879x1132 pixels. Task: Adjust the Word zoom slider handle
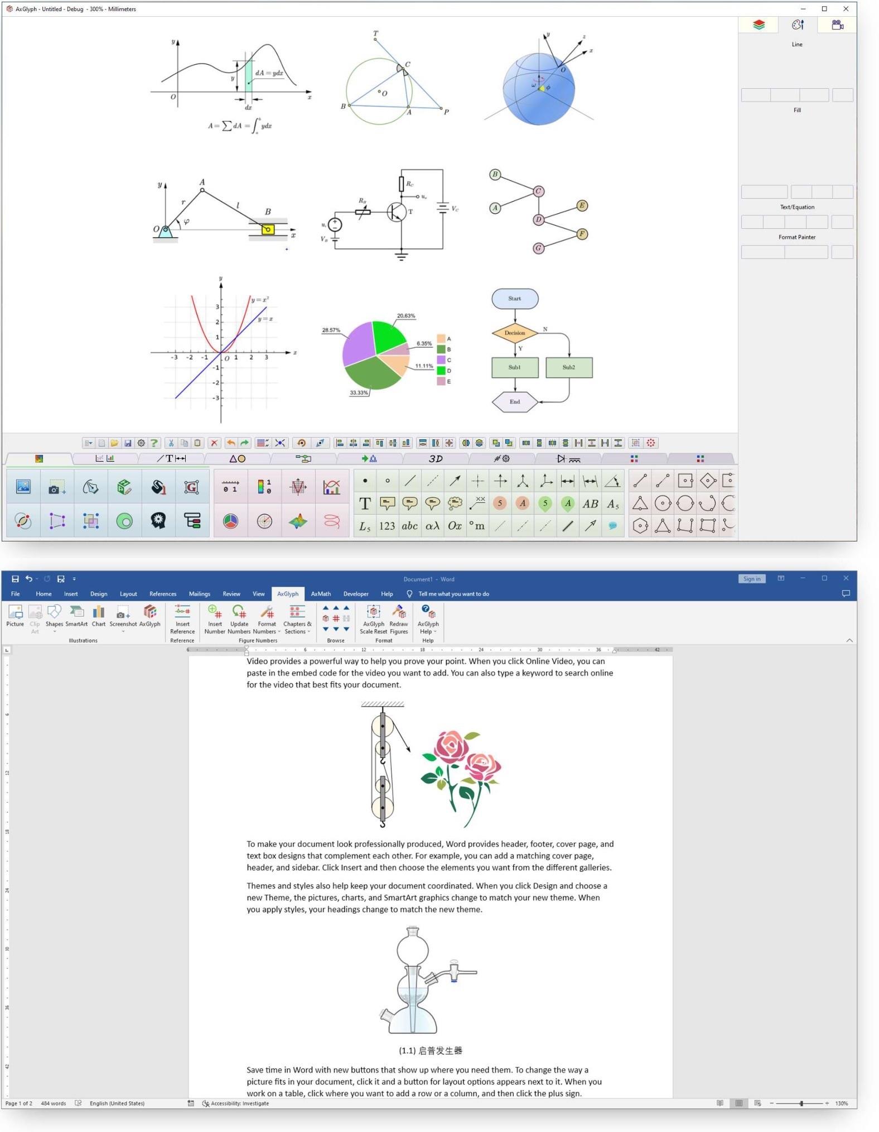[801, 1103]
